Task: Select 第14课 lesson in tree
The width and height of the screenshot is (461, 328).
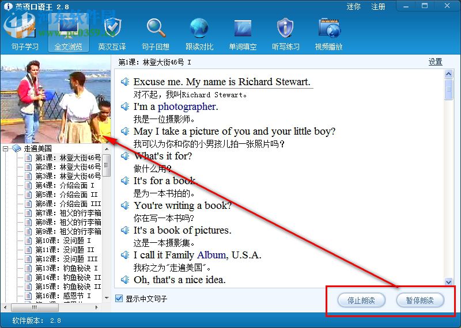Action: coord(68,277)
